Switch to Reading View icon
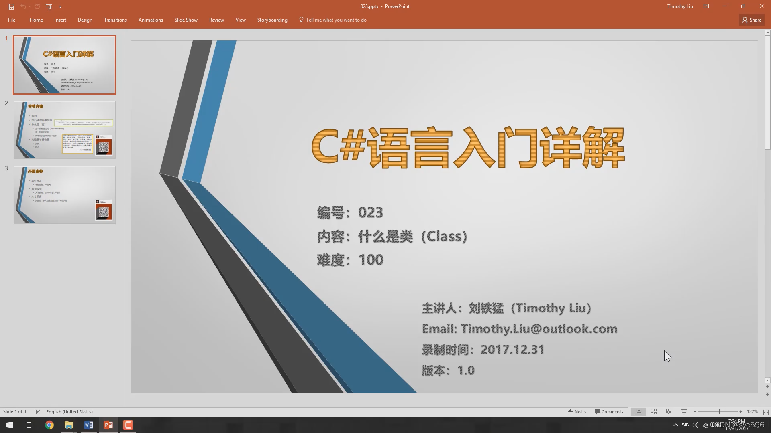This screenshot has width=771, height=433. pyautogui.click(x=669, y=412)
